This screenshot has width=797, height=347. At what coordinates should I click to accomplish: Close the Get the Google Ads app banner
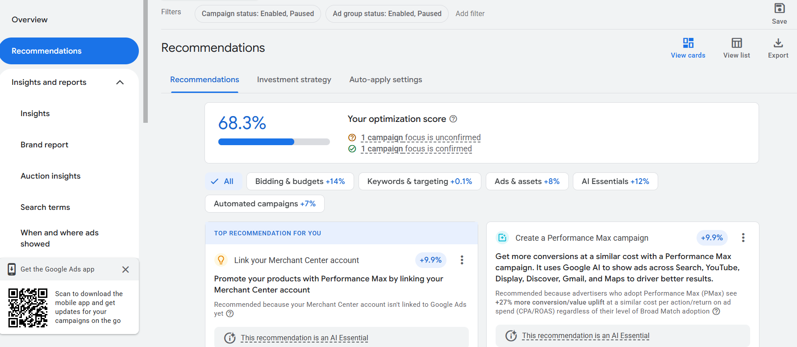(x=125, y=269)
